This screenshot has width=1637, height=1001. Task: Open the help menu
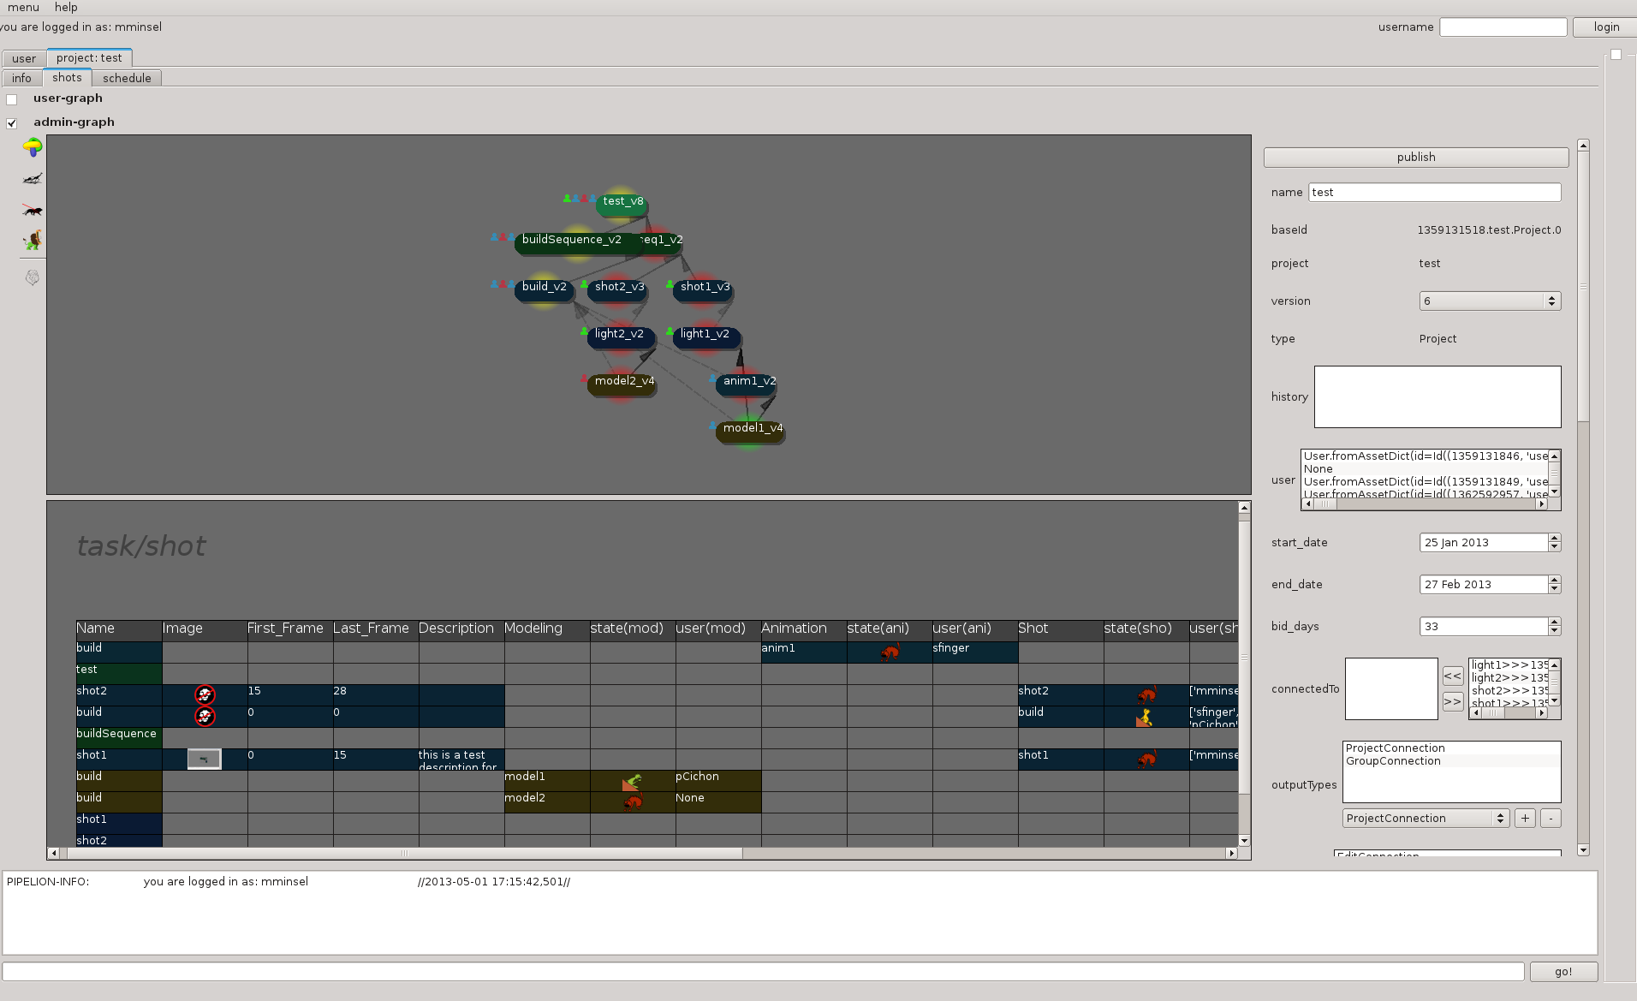pyautogui.click(x=66, y=8)
